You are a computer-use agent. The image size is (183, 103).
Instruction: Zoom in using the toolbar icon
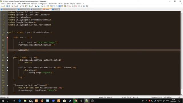click(x=42, y=6)
